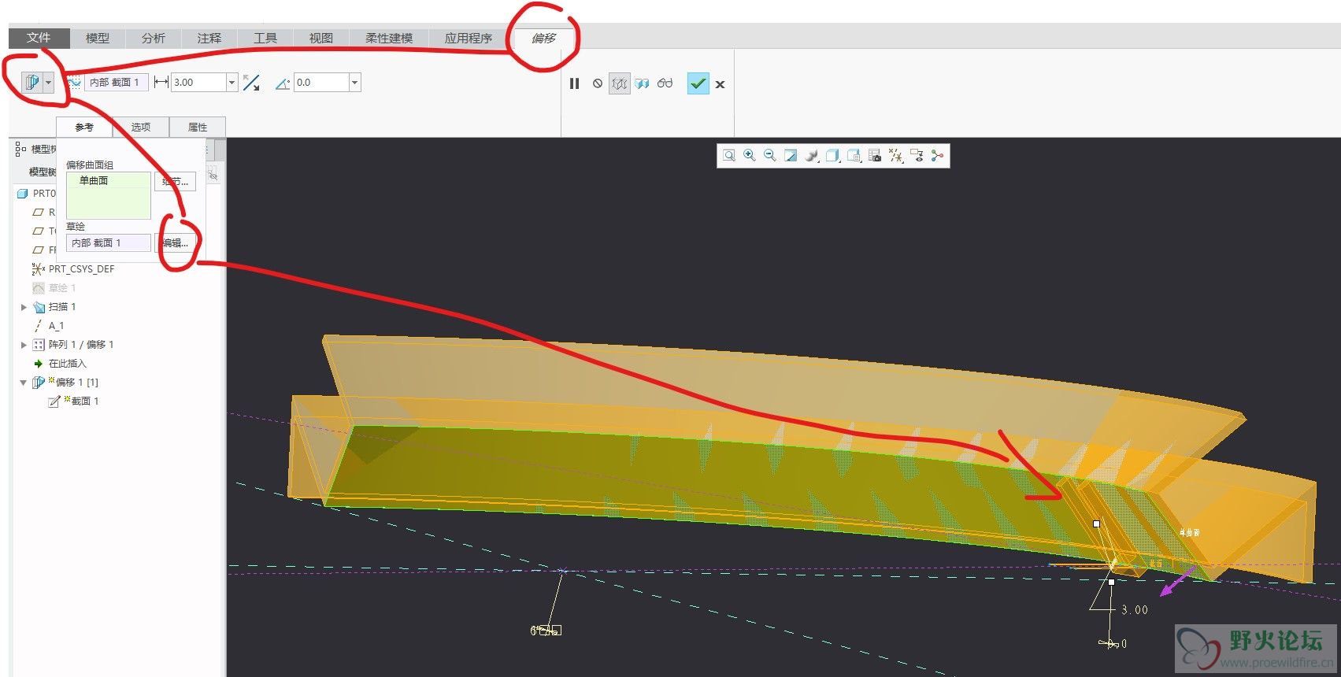Flip the offset direction icon
The width and height of the screenshot is (1341, 677).
click(251, 83)
